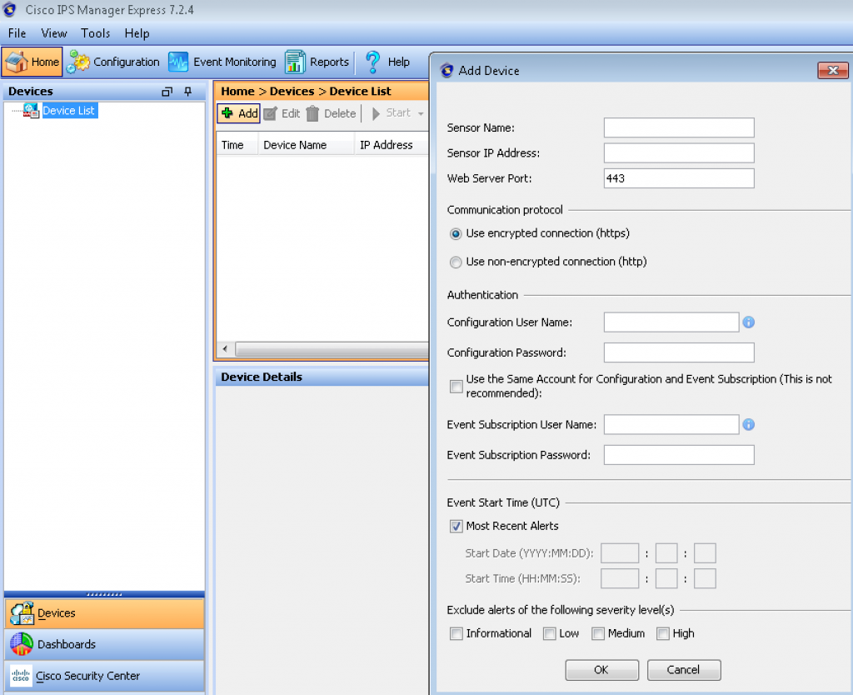Click the Help question mark icon
Image resolution: width=853 pixels, height=695 pixels.
click(x=372, y=62)
